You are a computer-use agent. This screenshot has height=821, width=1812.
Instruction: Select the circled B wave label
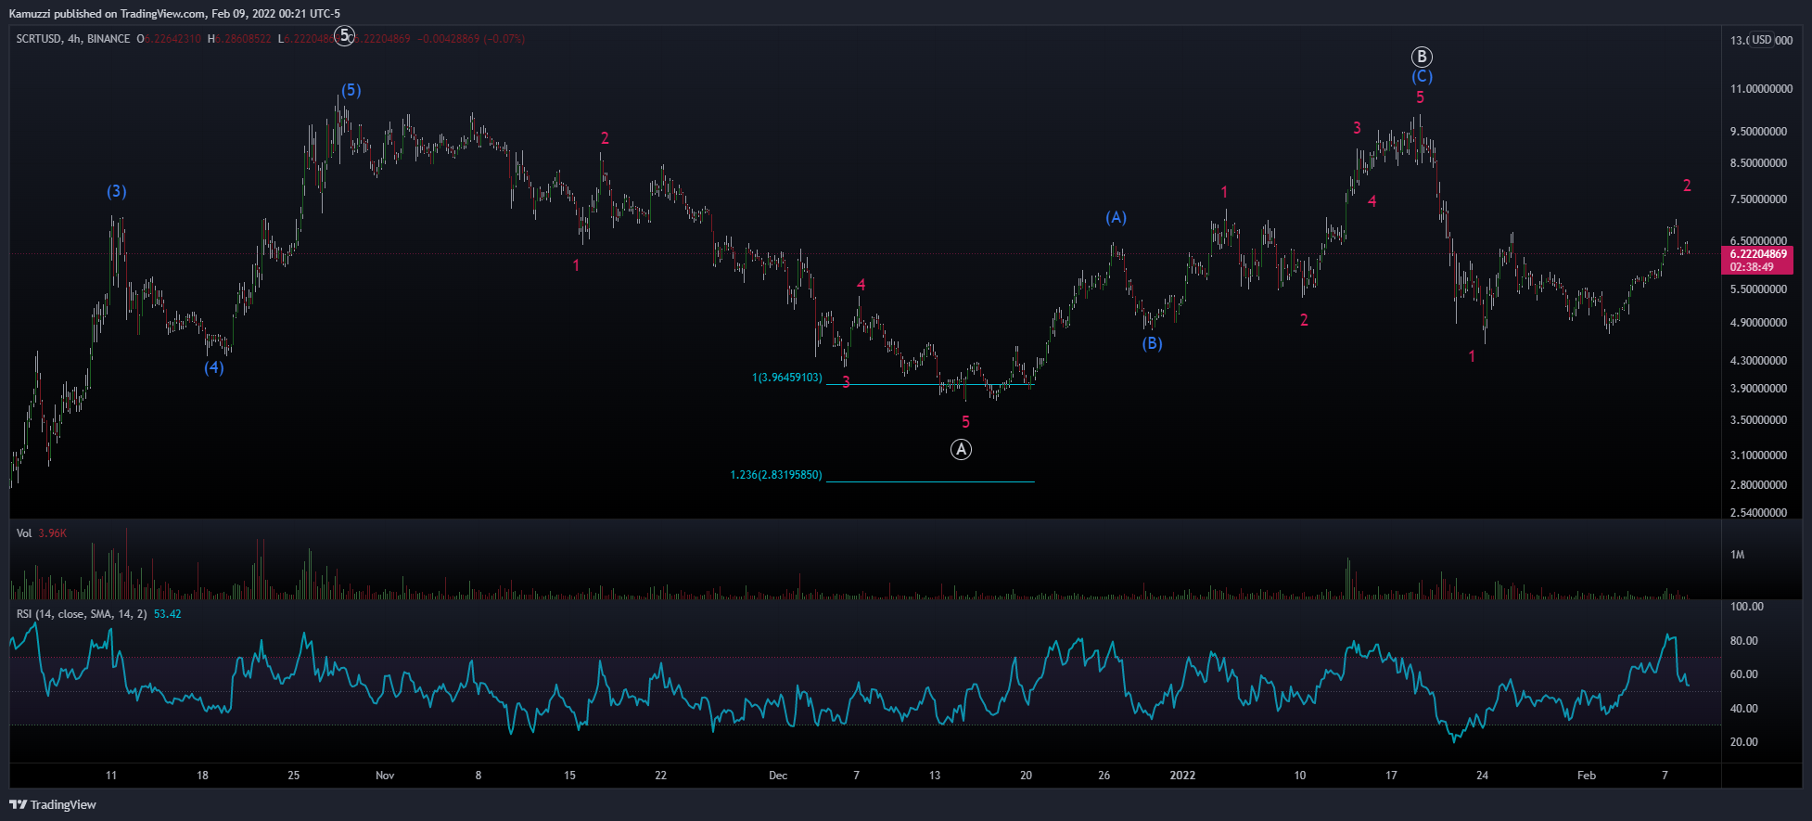pyautogui.click(x=1422, y=57)
